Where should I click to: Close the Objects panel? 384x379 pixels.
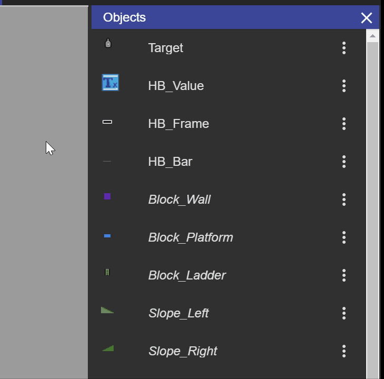[366, 18]
